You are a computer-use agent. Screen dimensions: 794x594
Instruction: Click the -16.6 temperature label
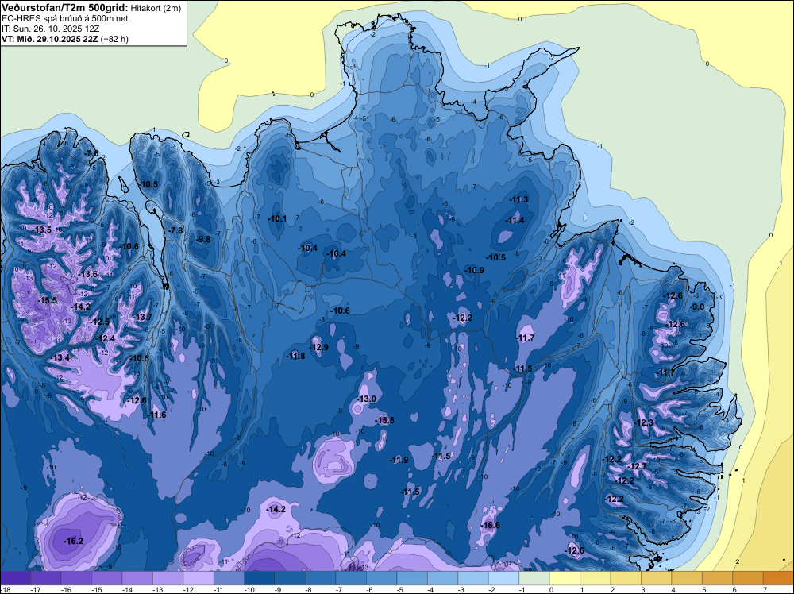coord(490,525)
